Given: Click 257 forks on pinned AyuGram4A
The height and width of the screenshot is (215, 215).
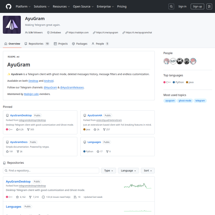Looking at the screenshot, I should [106, 129].
